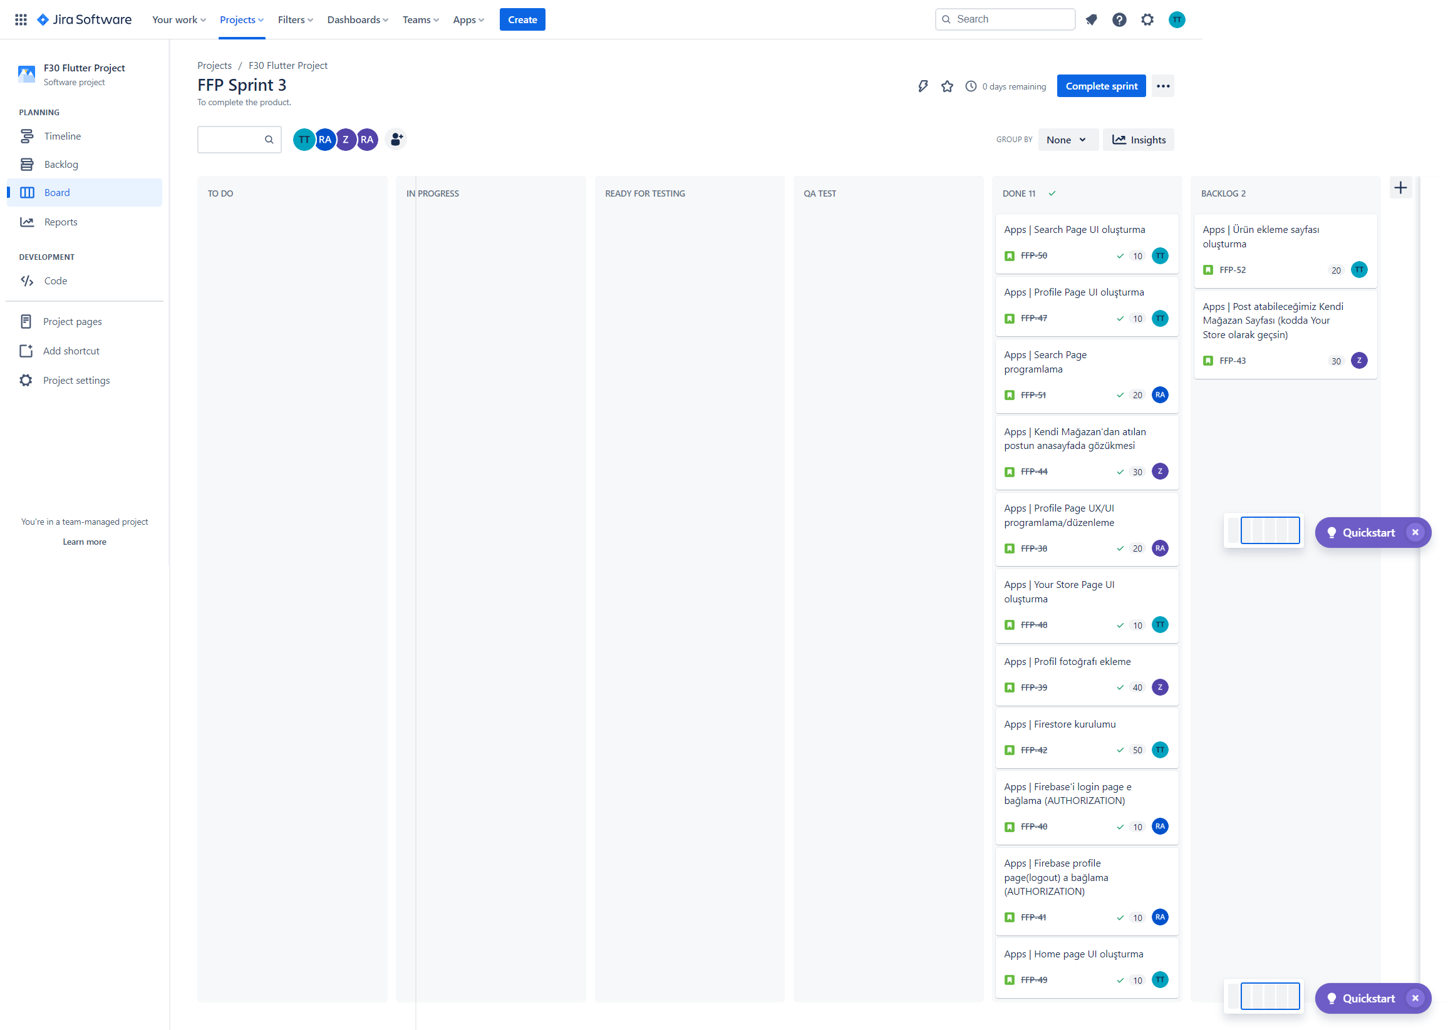Image resolution: width=1448 pixels, height=1030 pixels.
Task: Toggle filtering by the TT assignee avatar
Action: click(304, 140)
